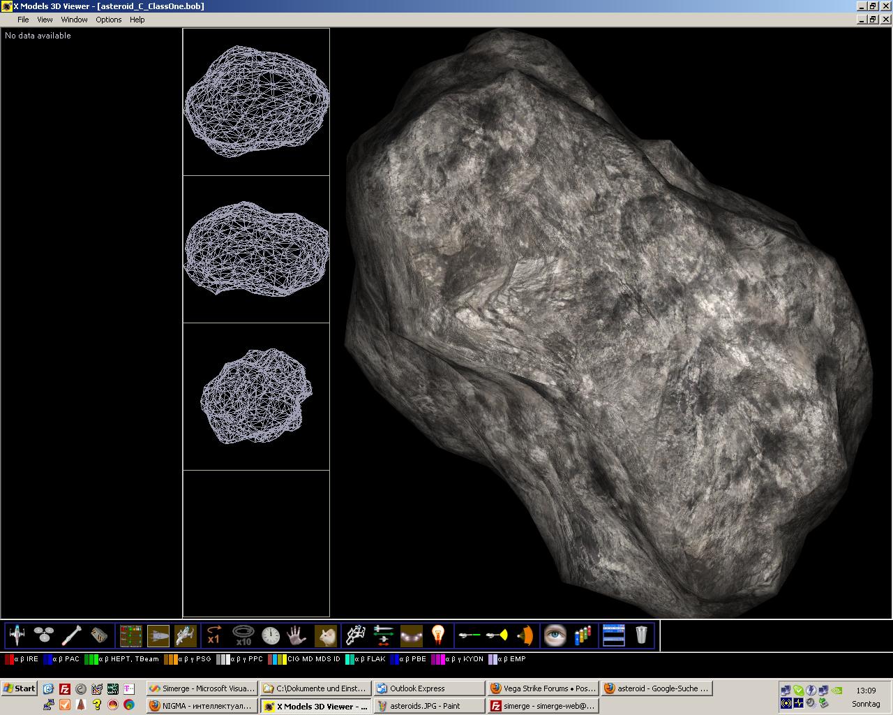Image resolution: width=893 pixels, height=715 pixels.
Task: Click the clock icon in the toolbar
Action: pos(271,635)
